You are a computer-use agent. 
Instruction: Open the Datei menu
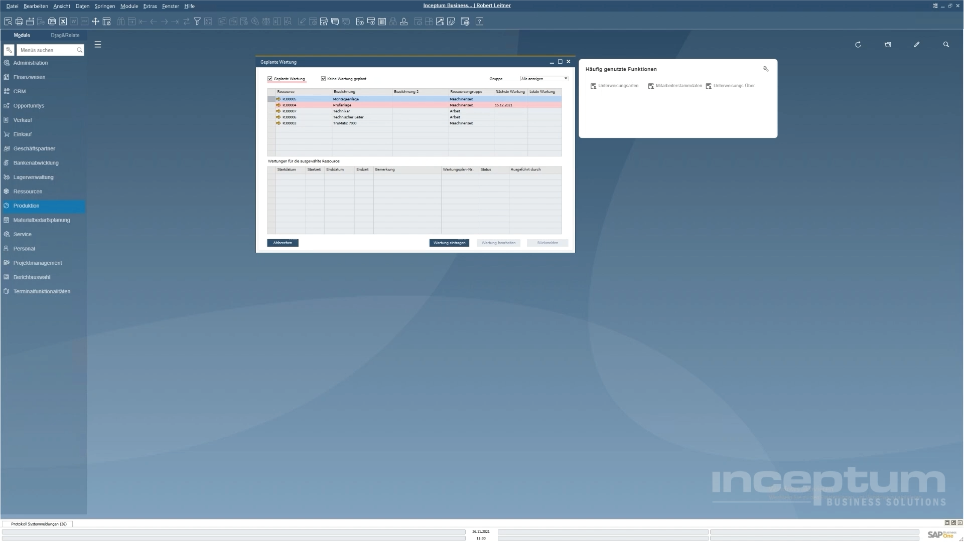12,6
